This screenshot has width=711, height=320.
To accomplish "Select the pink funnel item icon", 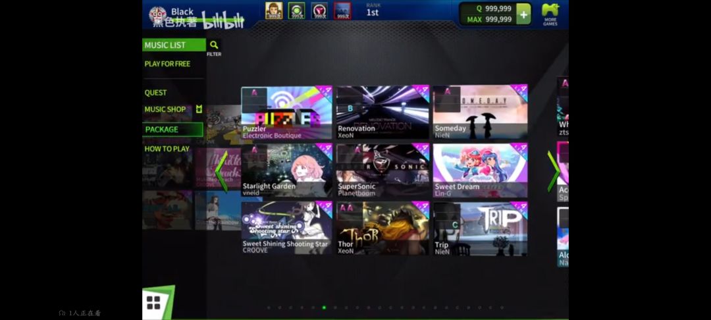I will click(320, 11).
